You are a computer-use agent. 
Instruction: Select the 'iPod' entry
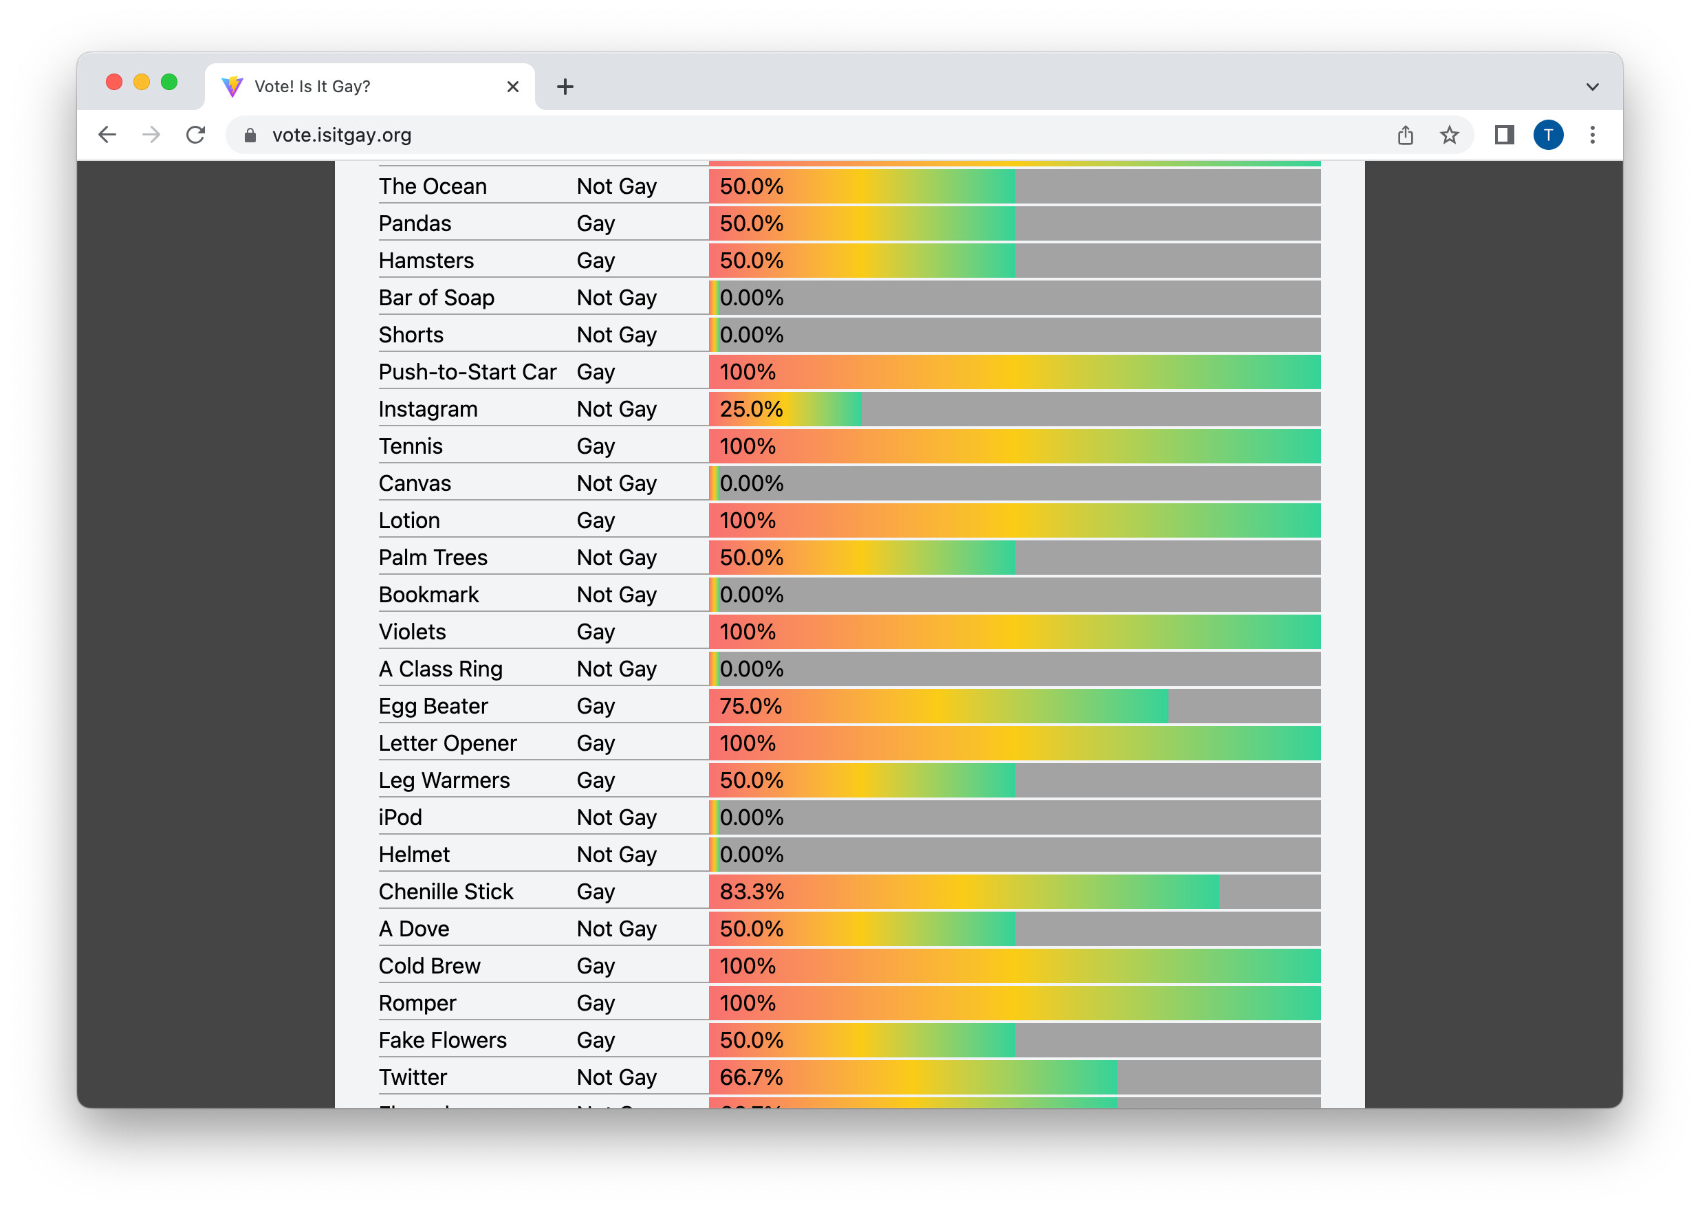[400, 817]
